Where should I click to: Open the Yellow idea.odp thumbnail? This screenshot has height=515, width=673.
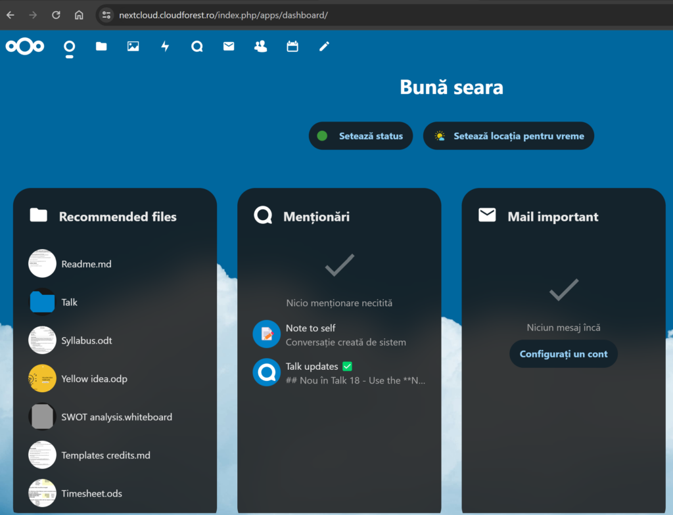[43, 378]
